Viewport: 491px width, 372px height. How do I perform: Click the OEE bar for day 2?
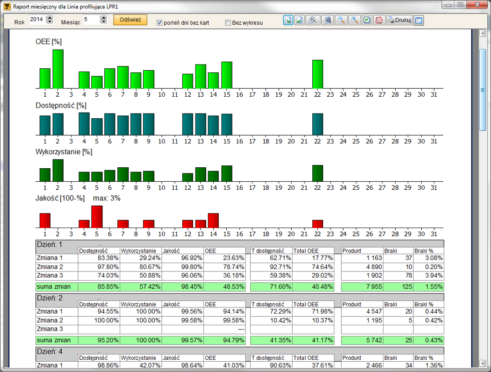coord(58,69)
